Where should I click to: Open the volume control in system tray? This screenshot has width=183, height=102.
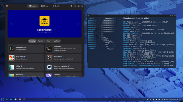pos(151,99)
